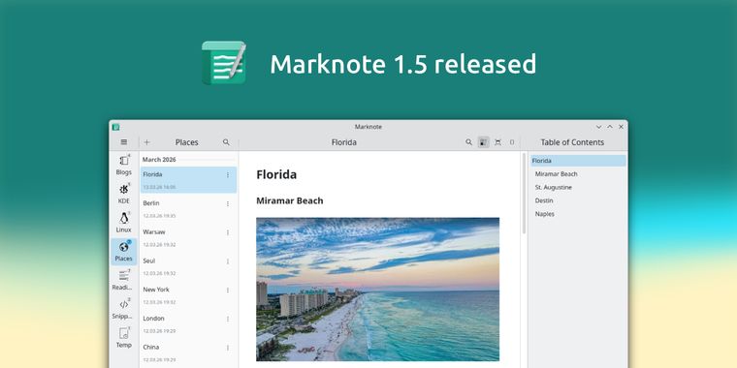This screenshot has height=368, width=737.
Task: Open options menu for New York note
Action: pyautogui.click(x=228, y=291)
